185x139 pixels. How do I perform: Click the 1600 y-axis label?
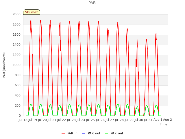tap(17, 35)
